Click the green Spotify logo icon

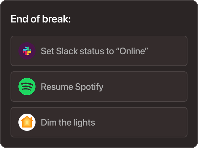27,87
